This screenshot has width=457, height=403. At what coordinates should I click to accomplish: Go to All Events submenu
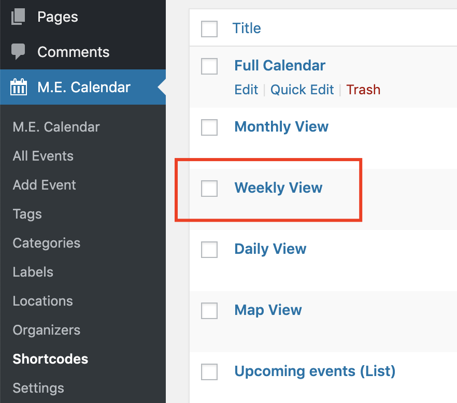tap(43, 156)
